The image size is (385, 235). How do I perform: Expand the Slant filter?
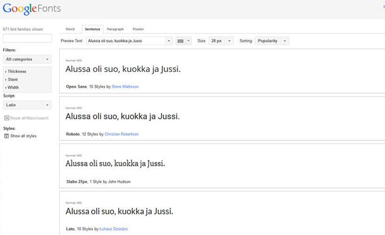tap(11, 79)
